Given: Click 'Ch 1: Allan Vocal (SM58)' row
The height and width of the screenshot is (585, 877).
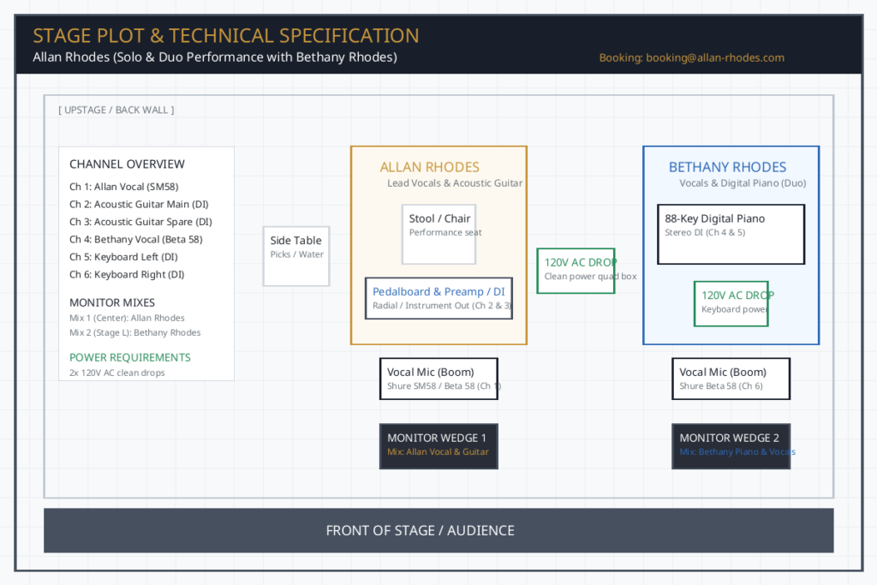Looking at the screenshot, I should 123,187.
